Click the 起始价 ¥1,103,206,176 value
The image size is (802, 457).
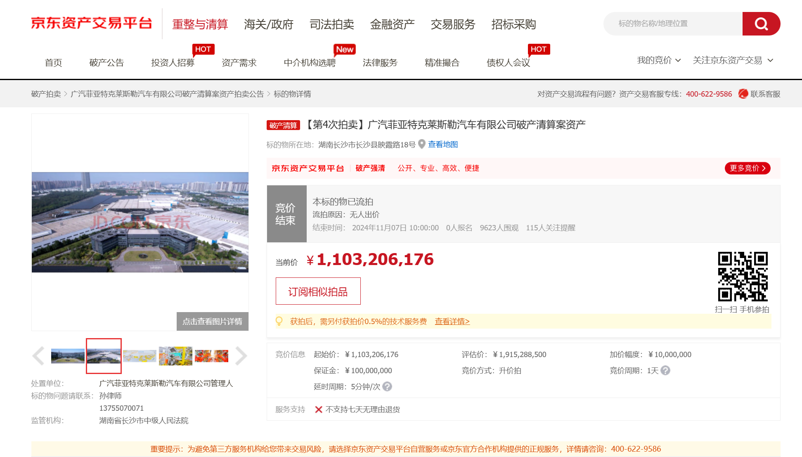[371, 355]
